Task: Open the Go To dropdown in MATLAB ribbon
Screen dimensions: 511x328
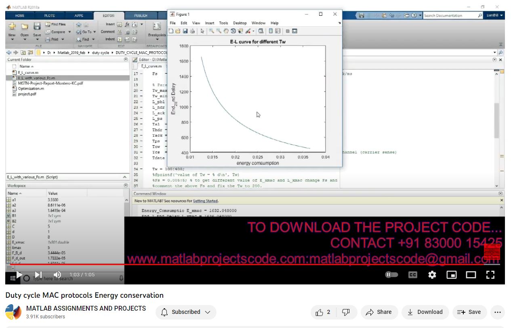Action: 86,32
